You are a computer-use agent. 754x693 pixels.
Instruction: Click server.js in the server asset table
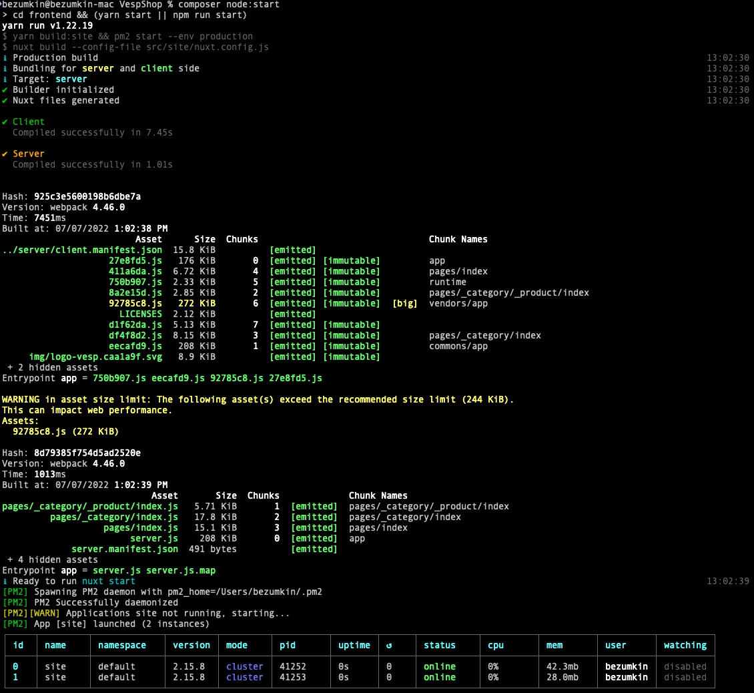tap(154, 538)
